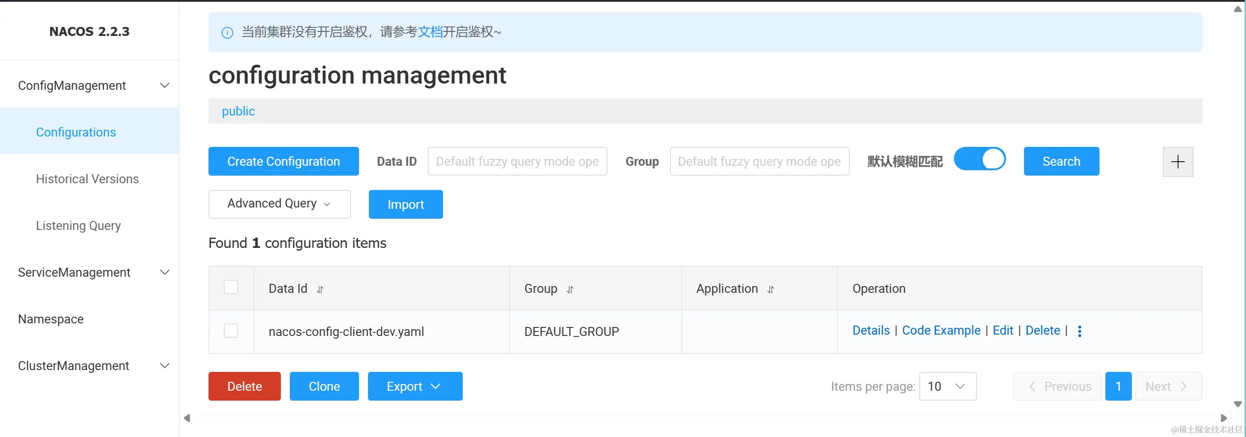The width and height of the screenshot is (1246, 437).
Task: Check the nacos-config-client-dev.yaml row checkbox
Action: pos(231,331)
